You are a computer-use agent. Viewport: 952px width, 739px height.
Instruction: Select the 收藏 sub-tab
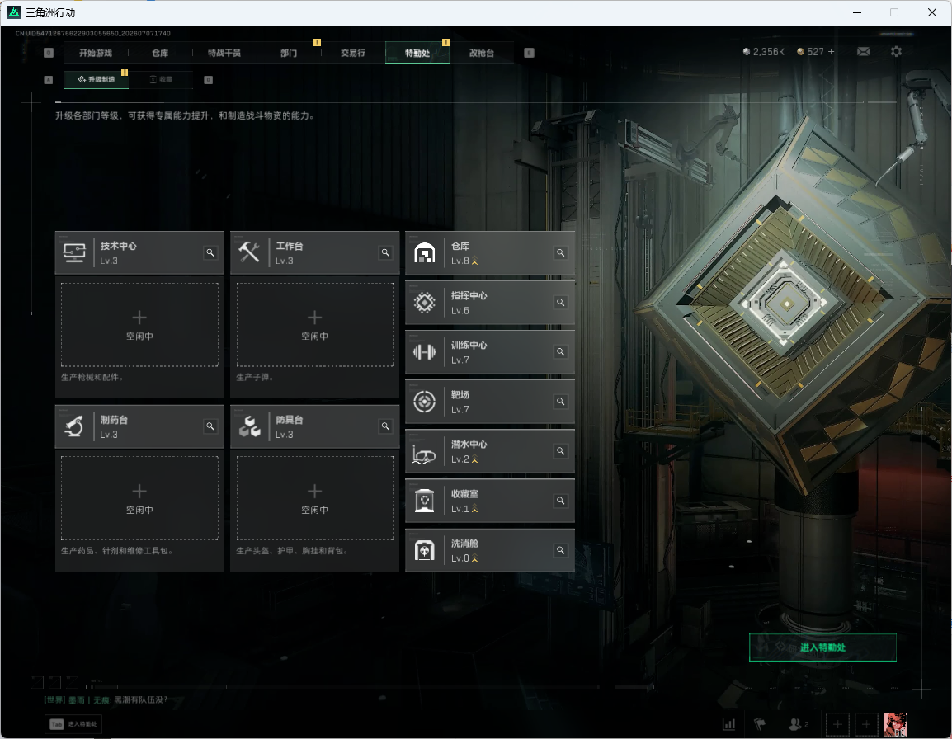tap(161, 79)
